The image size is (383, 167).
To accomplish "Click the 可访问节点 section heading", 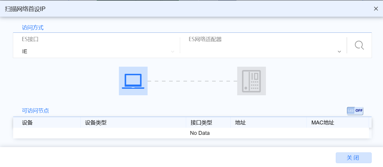I will tap(36, 111).
